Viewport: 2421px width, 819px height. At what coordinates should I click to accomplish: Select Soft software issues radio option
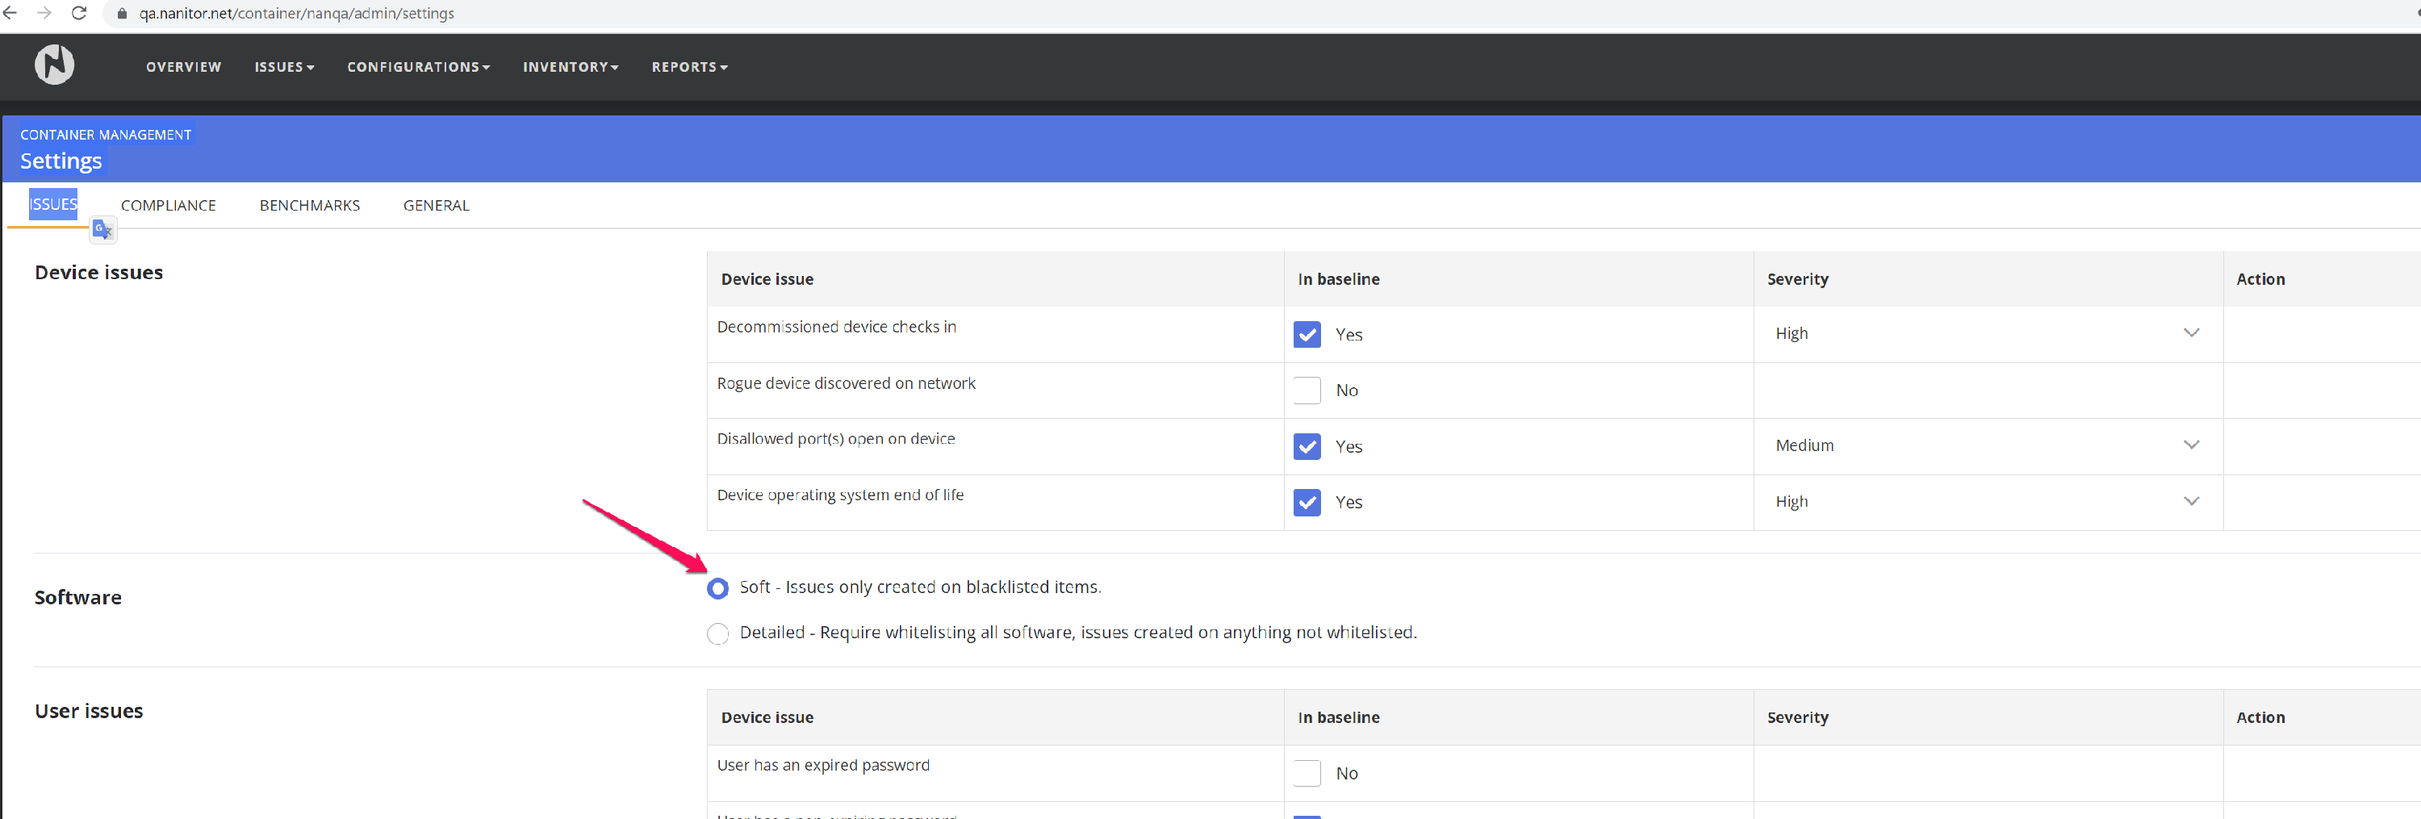click(718, 588)
